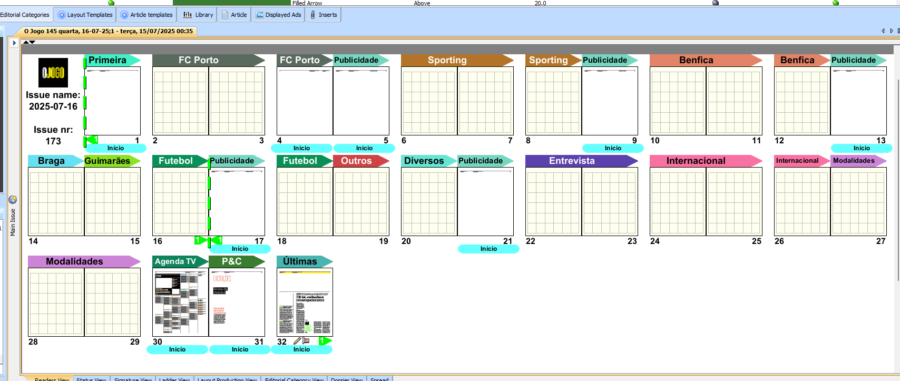The width and height of the screenshot is (900, 381).
Task: Click green arrow marker below page 1
Action: [92, 140]
